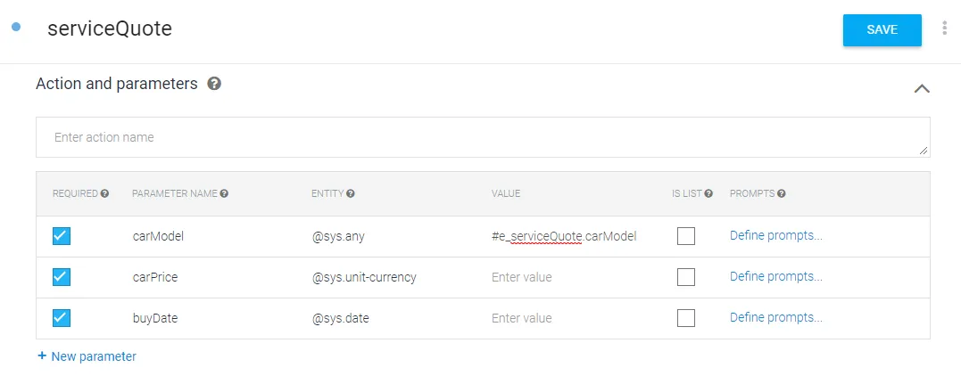Define prompts for carPrice parameter

[x=775, y=277]
